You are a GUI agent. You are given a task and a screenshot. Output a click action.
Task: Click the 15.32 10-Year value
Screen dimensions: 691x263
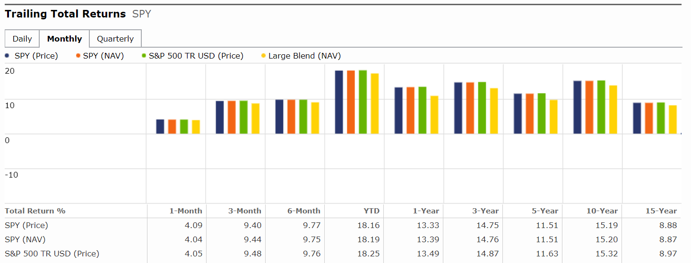607,254
